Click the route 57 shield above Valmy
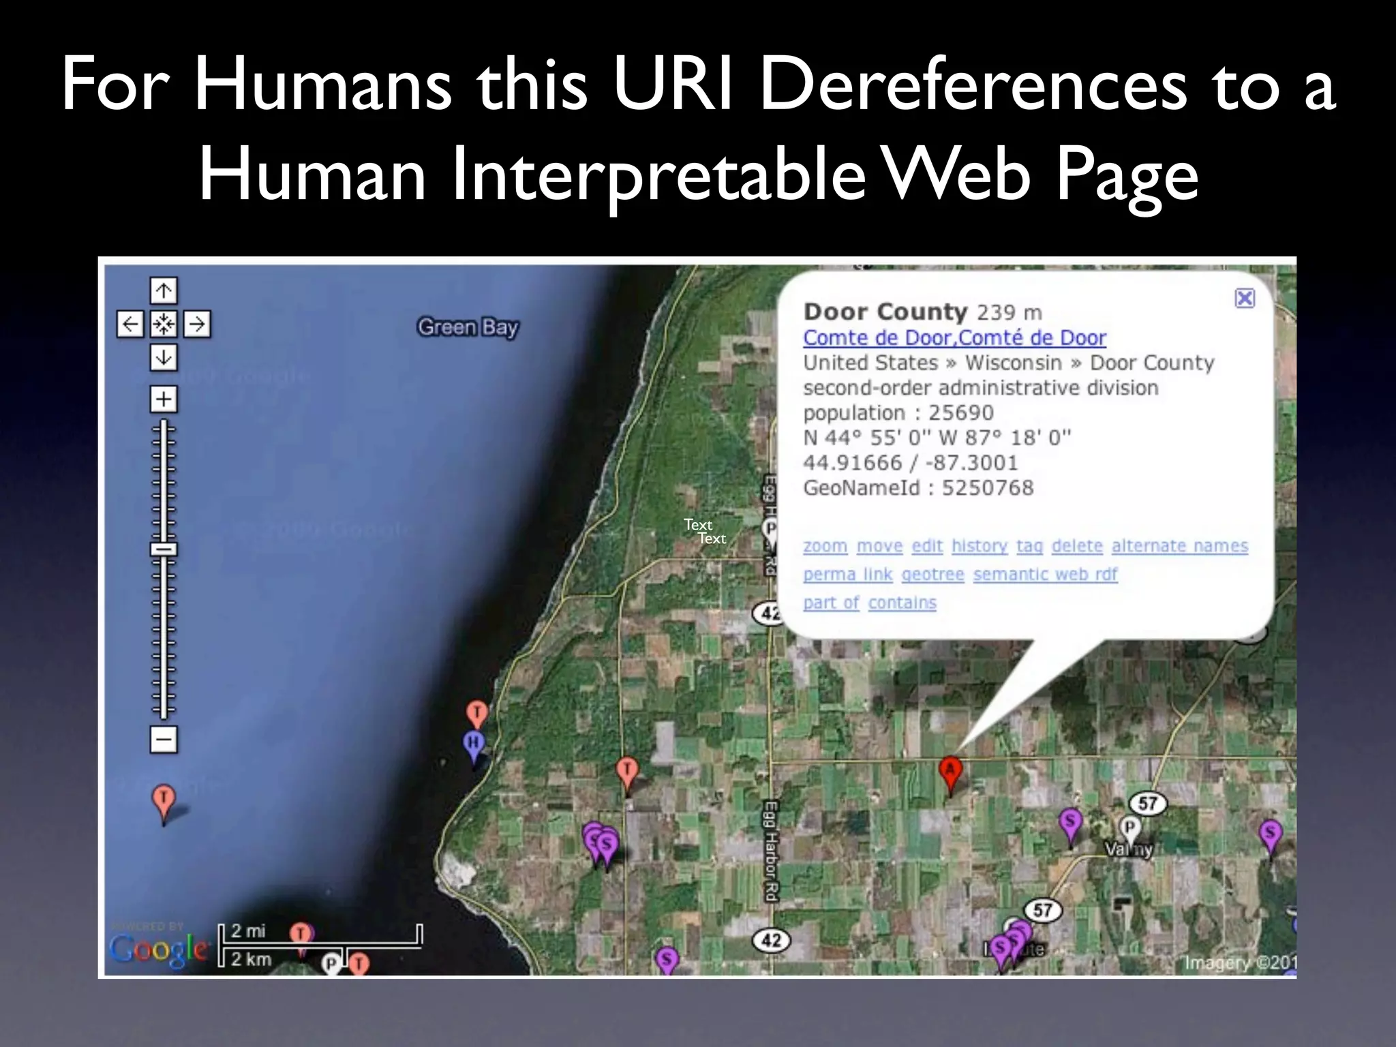 pos(1149,803)
